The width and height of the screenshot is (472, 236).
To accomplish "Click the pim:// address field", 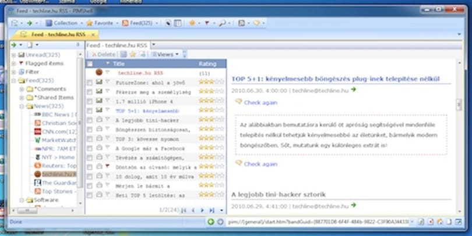I will [x=318, y=222].
